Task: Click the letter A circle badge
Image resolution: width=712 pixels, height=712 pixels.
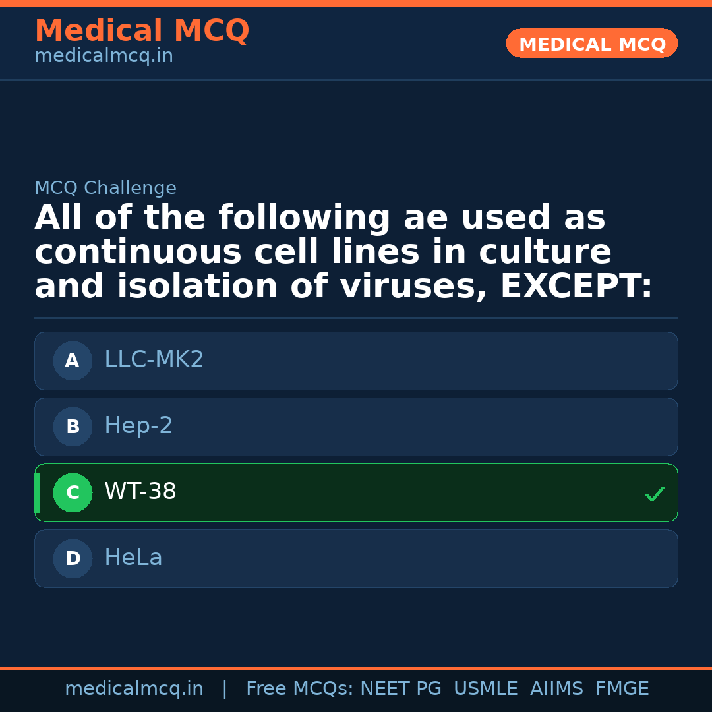Action: tap(73, 361)
